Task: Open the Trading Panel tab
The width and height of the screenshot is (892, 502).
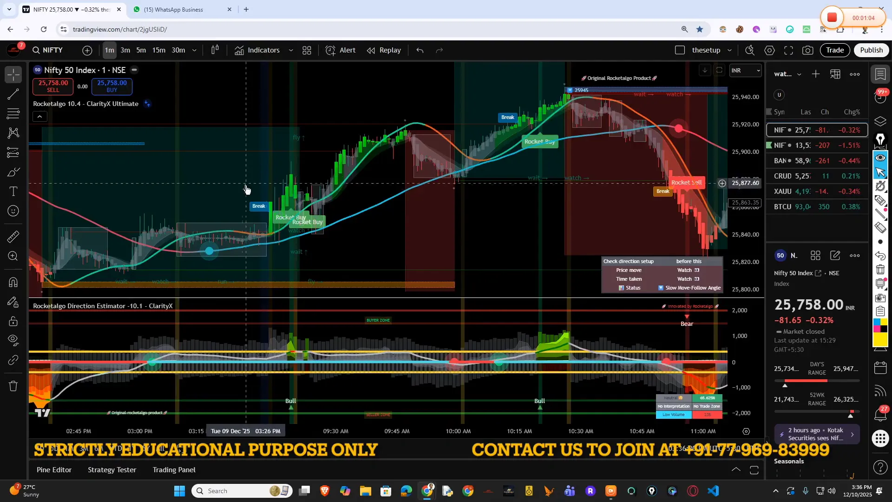Action: tap(174, 469)
